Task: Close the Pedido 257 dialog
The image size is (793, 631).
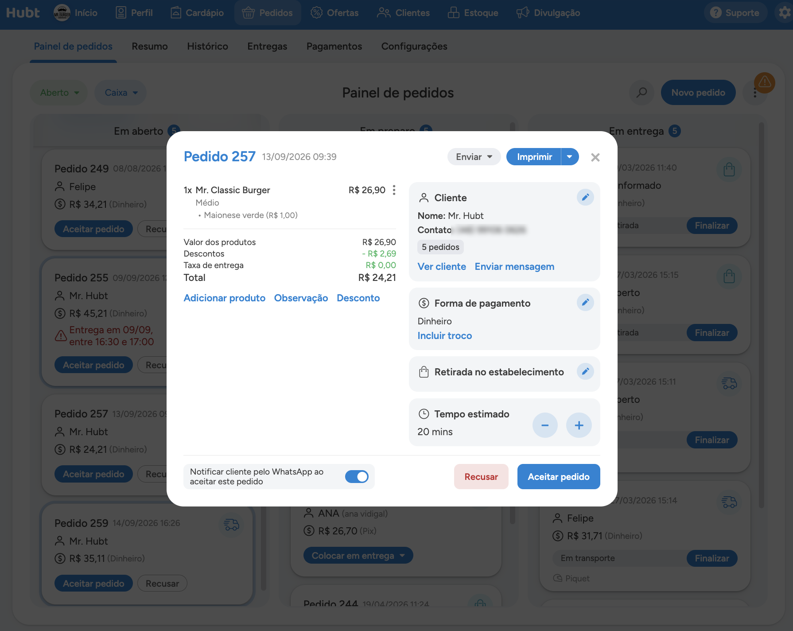Action: (x=595, y=157)
